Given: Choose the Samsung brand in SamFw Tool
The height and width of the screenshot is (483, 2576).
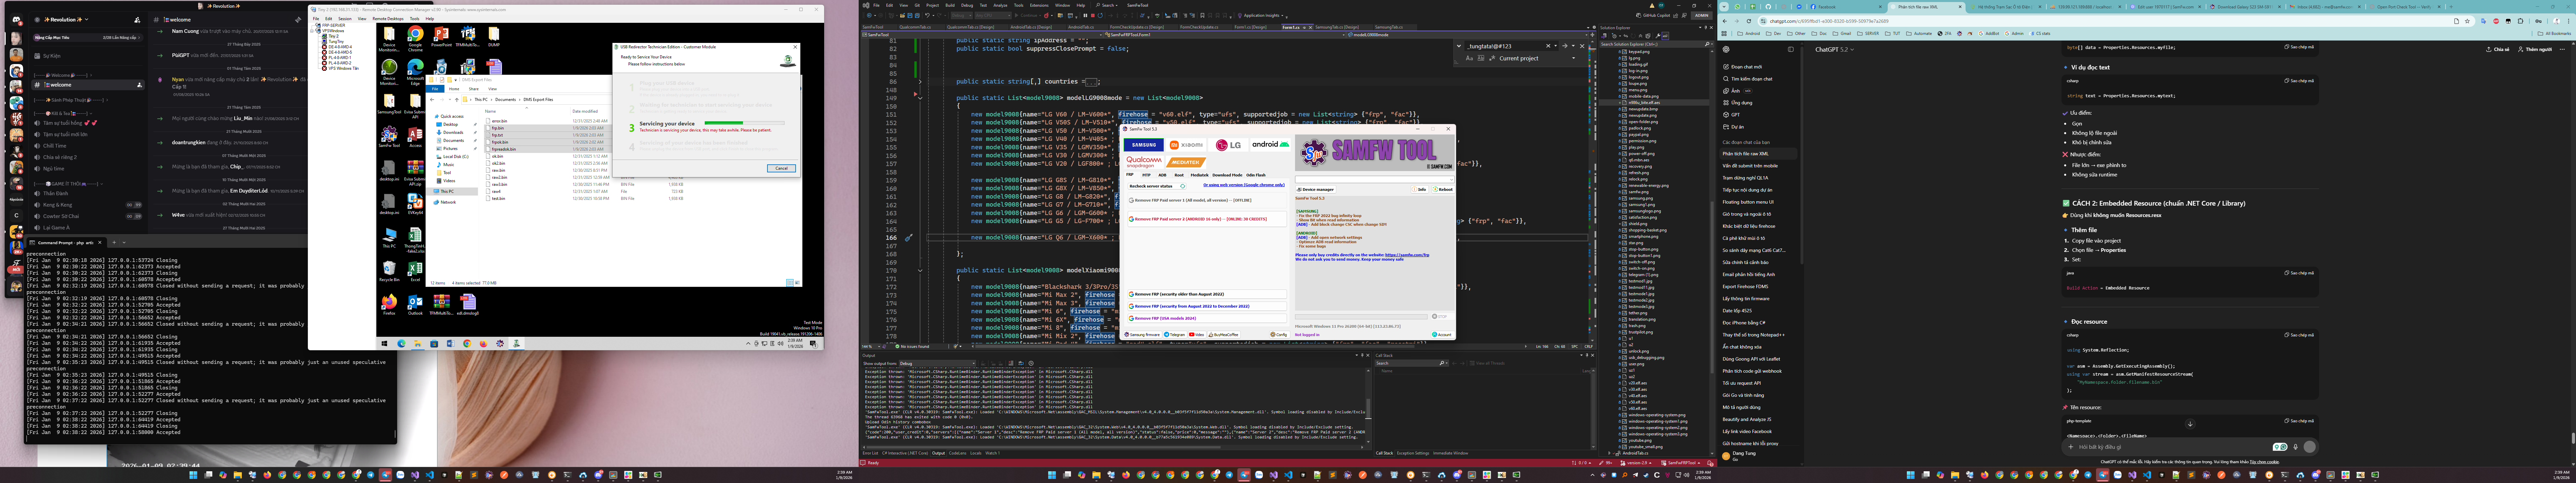Looking at the screenshot, I should [1144, 145].
